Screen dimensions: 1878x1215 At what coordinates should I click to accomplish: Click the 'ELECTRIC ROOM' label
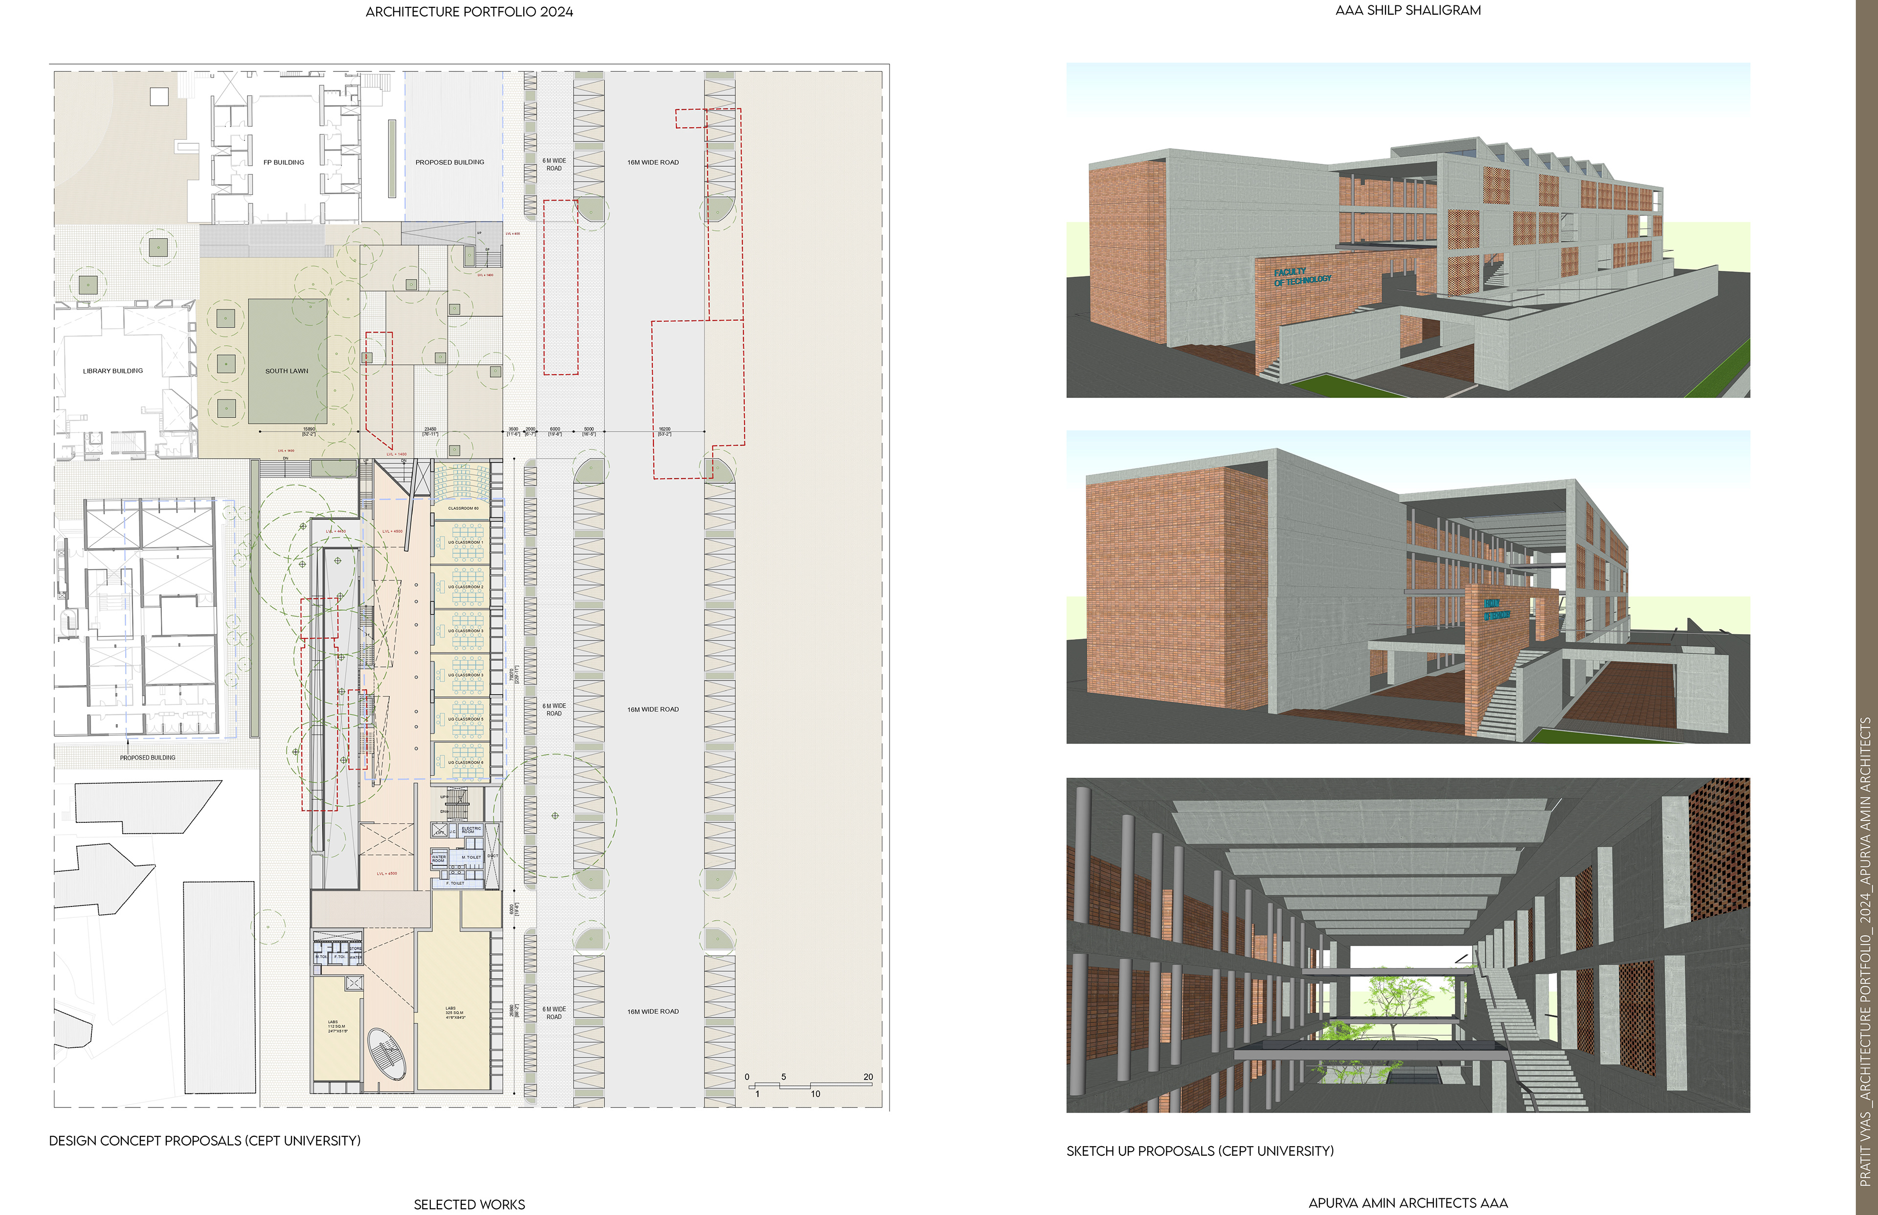coord(471,831)
